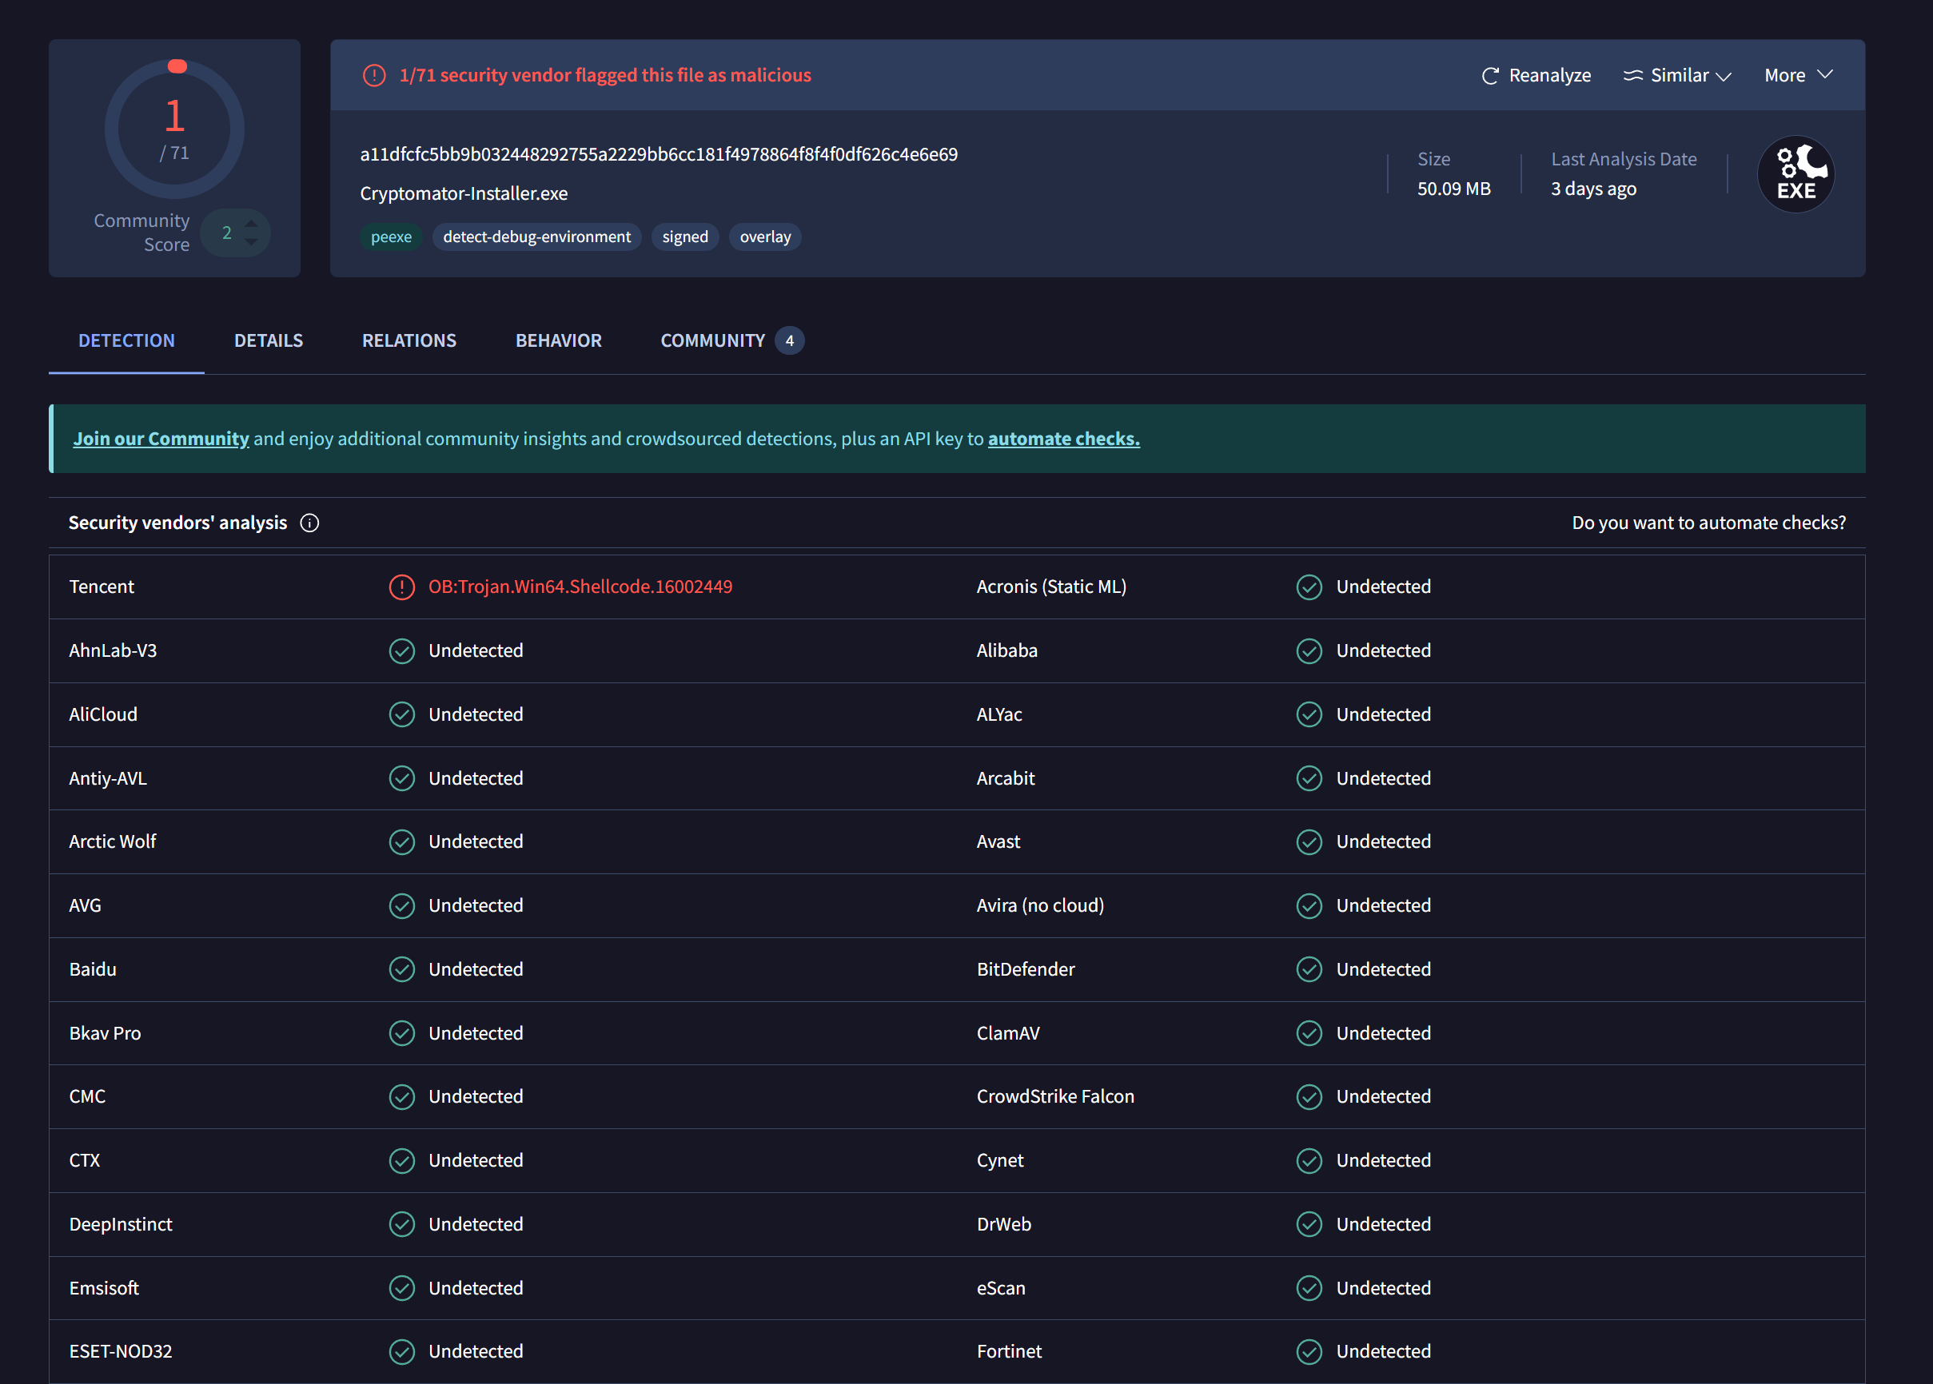Open the More dropdown menu

pos(1797,75)
